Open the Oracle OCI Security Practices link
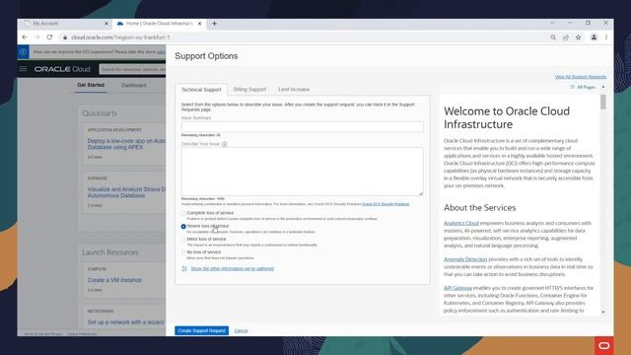631x355 pixels. (386, 204)
